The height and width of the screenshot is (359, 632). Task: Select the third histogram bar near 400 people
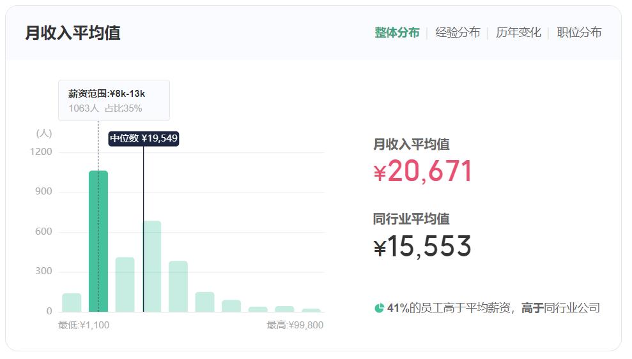click(x=125, y=285)
